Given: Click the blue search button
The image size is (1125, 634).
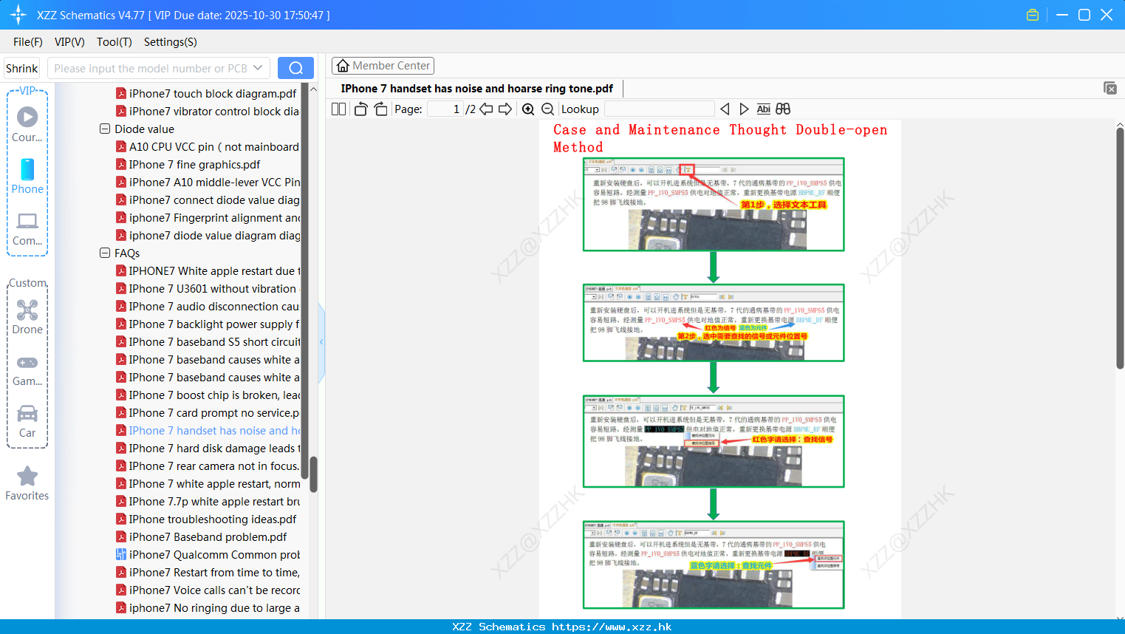Looking at the screenshot, I should coord(295,68).
